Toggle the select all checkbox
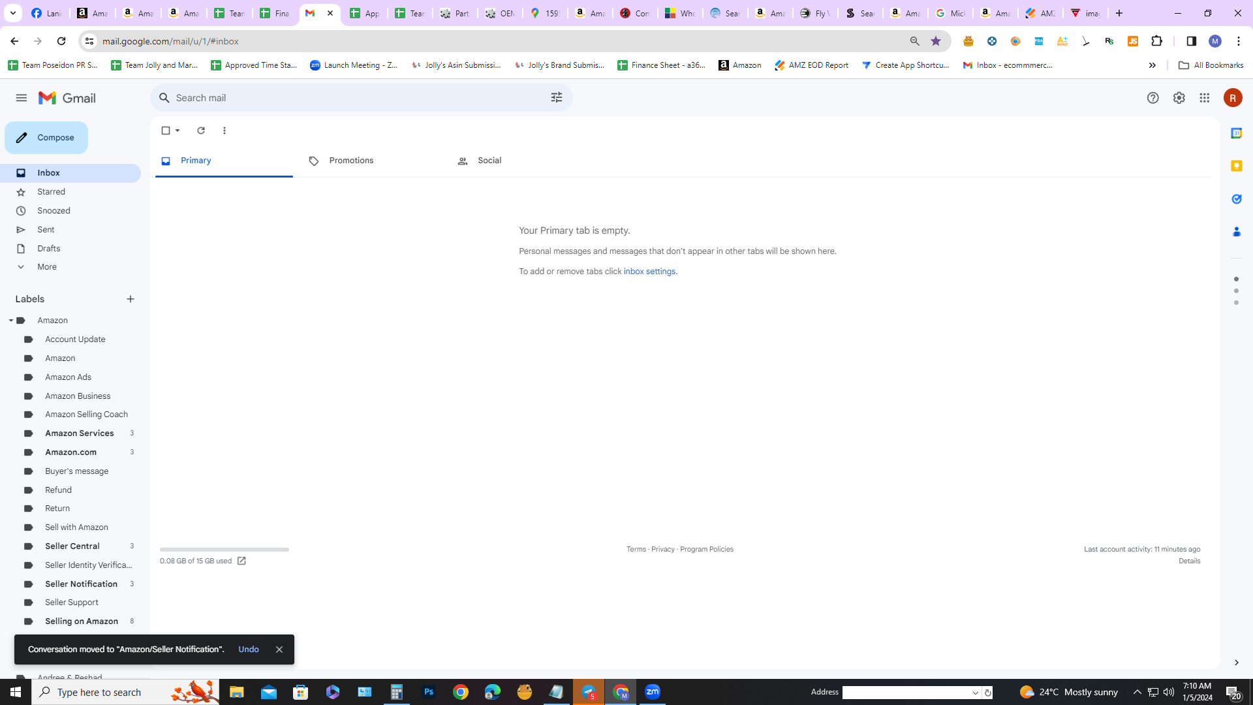The height and width of the screenshot is (705, 1253). pos(166,131)
